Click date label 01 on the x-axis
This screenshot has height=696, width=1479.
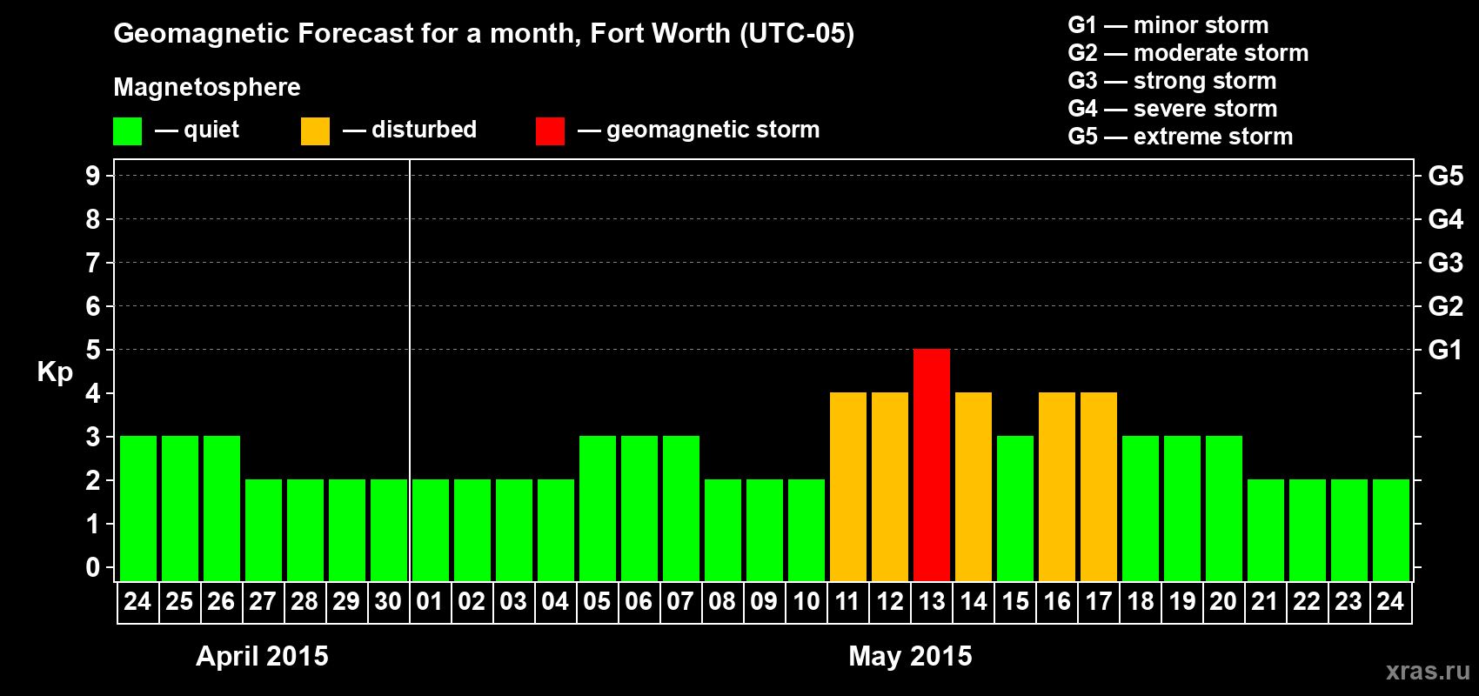(x=430, y=602)
